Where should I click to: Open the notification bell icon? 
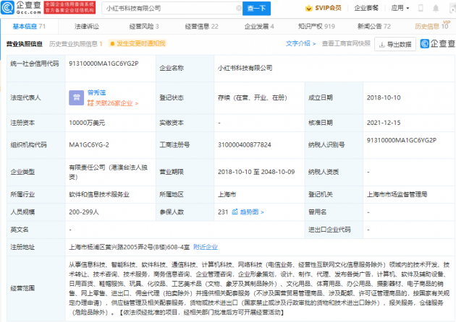pos(436,8)
